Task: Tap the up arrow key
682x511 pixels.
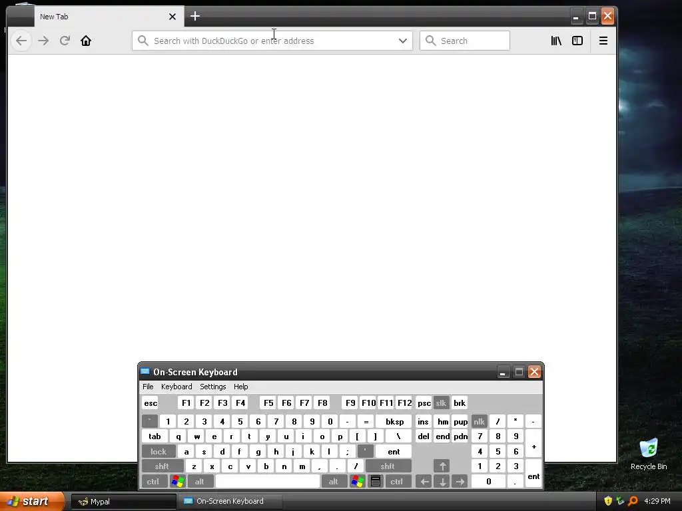Action: coord(442,466)
